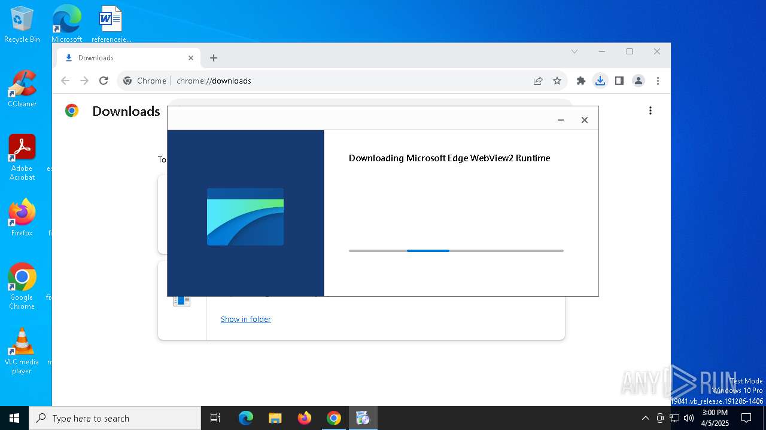Toggle Chrome side panel icon
The image size is (766, 430).
[x=619, y=81]
